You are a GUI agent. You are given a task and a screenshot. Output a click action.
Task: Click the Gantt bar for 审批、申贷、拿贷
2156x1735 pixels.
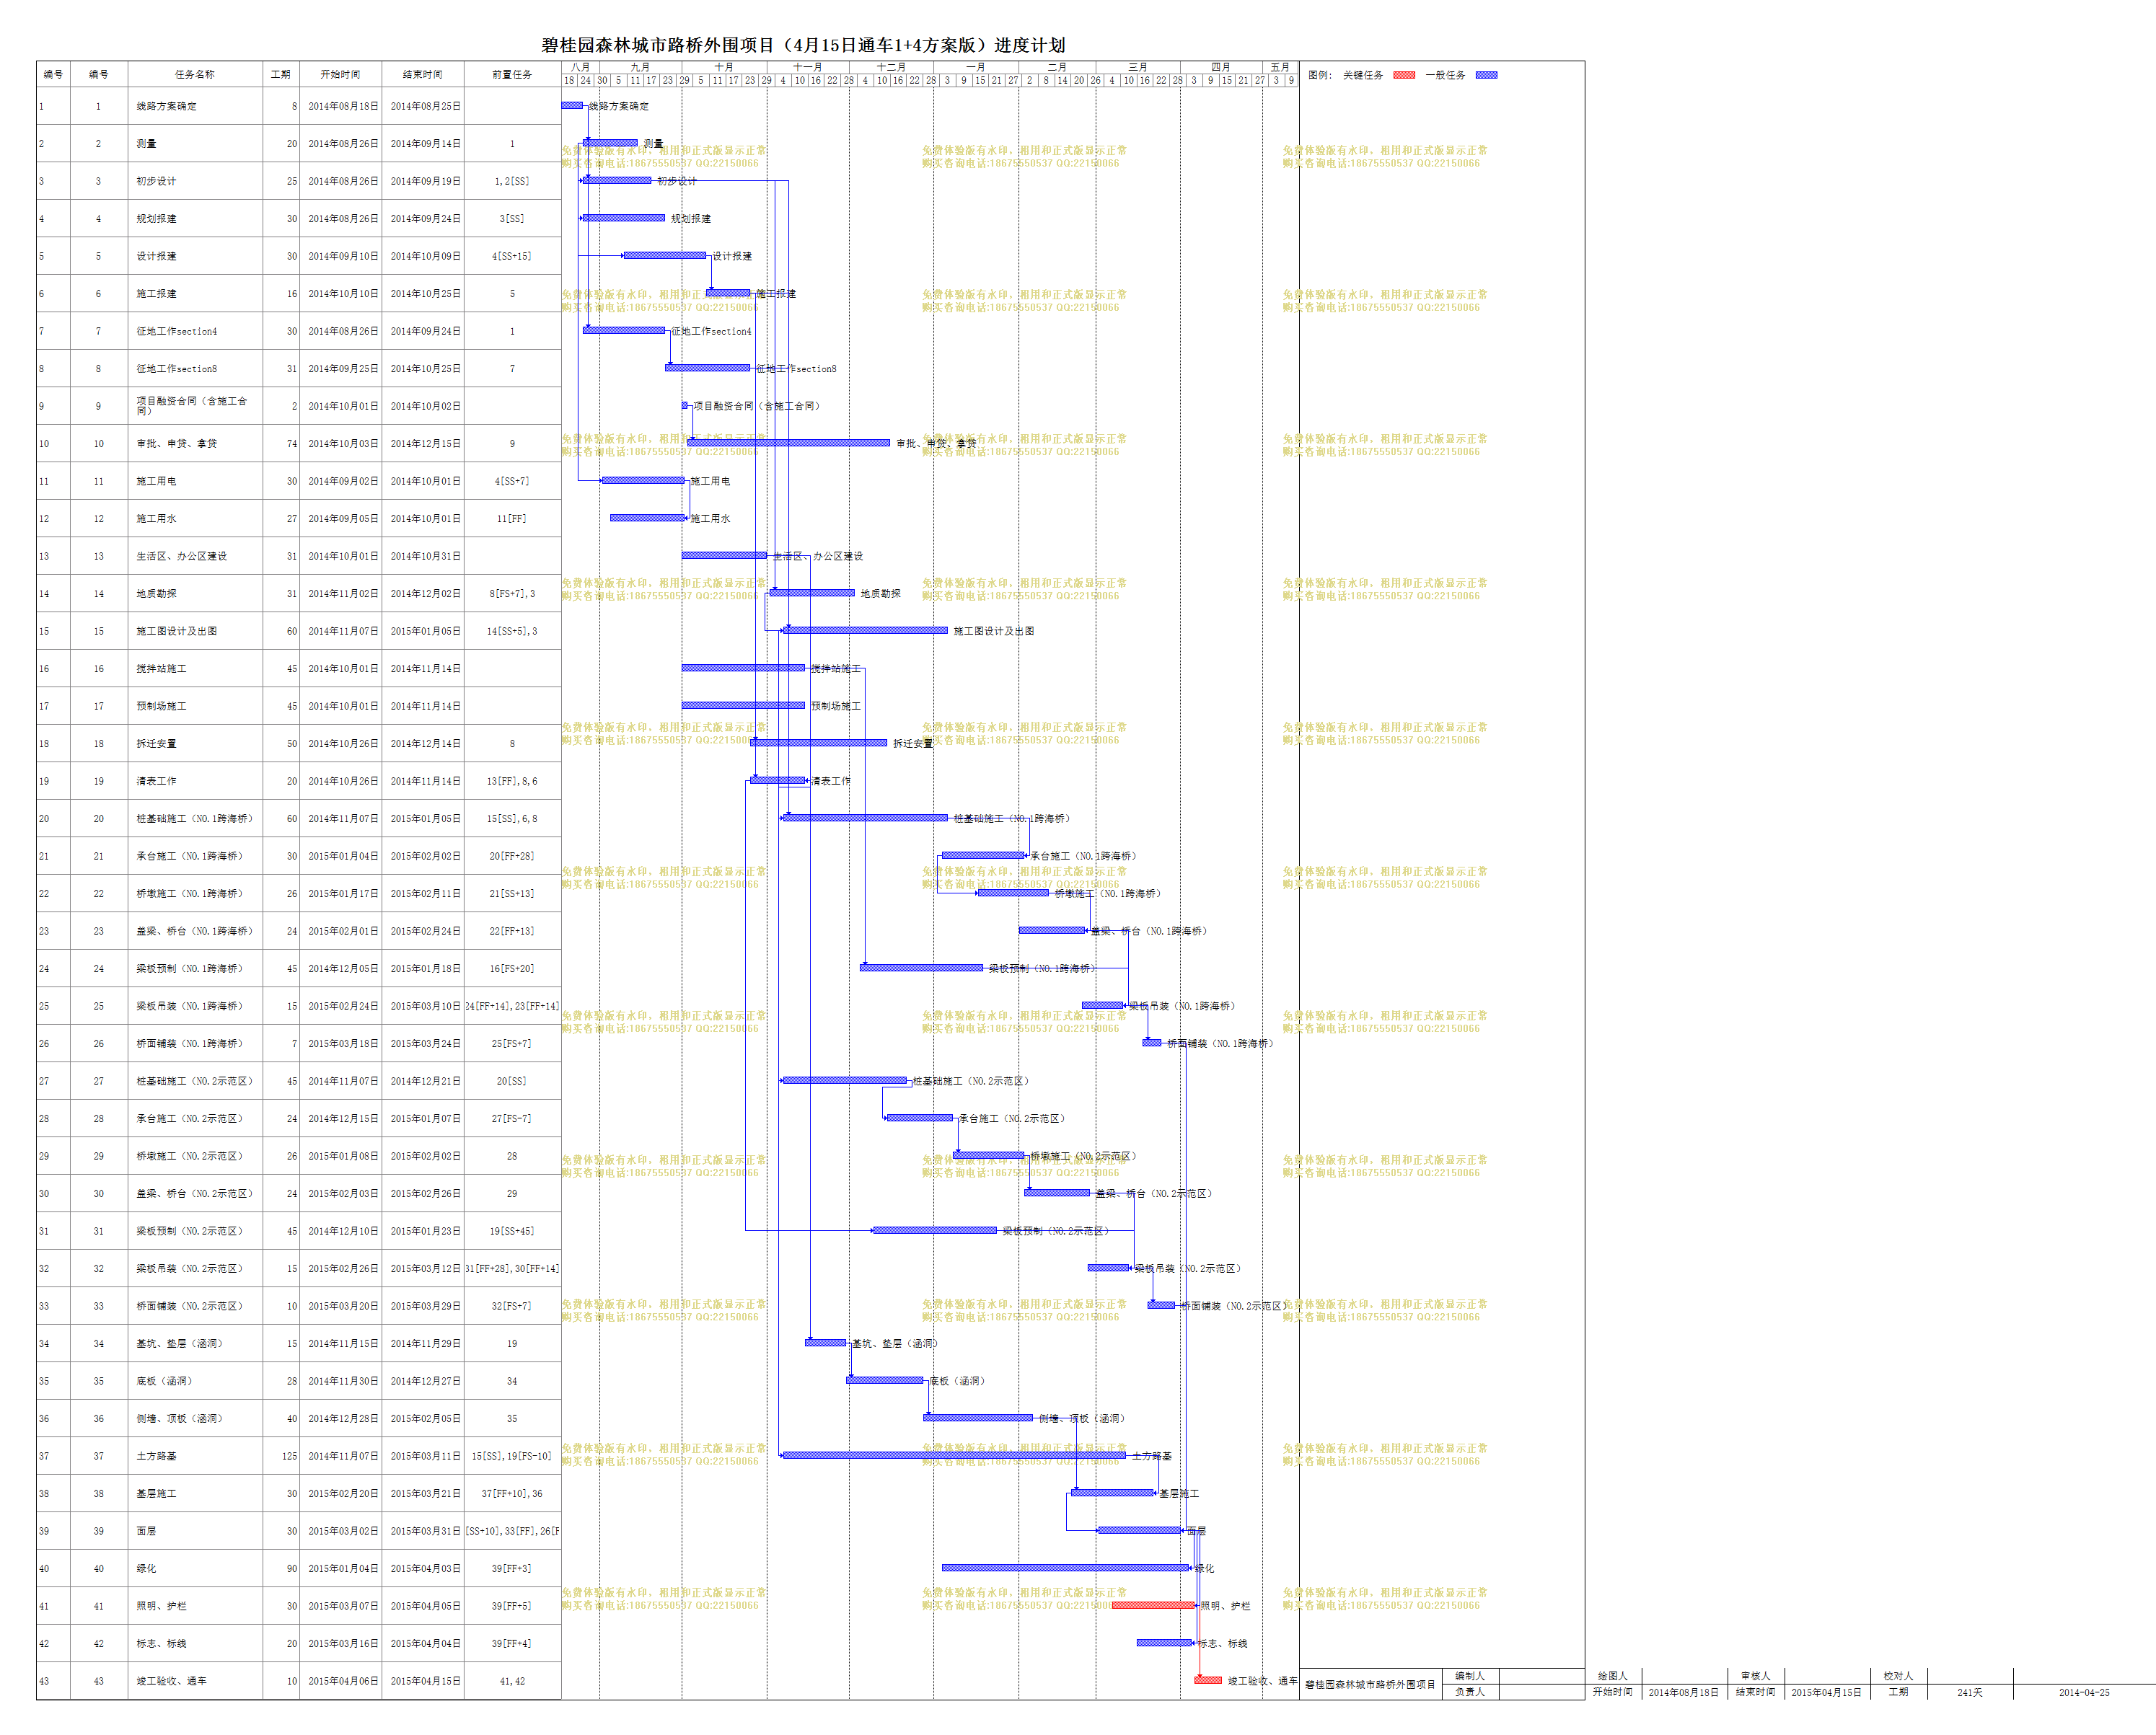[789, 442]
